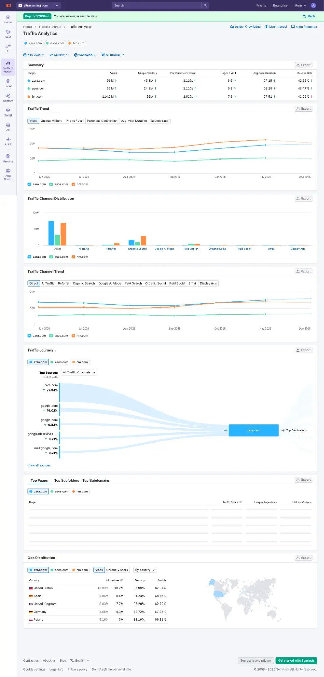
Task: Open the language translate icon
Action: 72,660
